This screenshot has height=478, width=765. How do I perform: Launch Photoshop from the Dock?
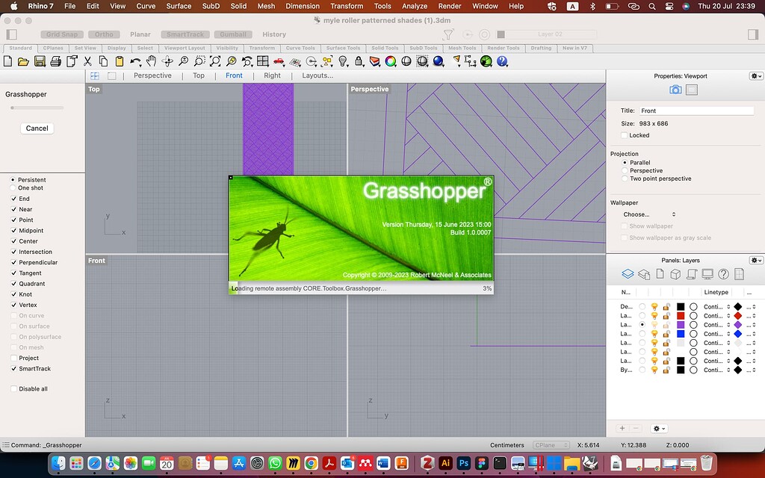click(462, 463)
